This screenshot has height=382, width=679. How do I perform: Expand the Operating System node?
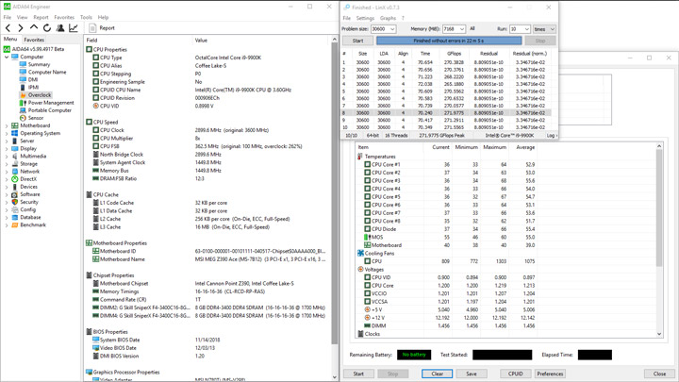[7, 133]
